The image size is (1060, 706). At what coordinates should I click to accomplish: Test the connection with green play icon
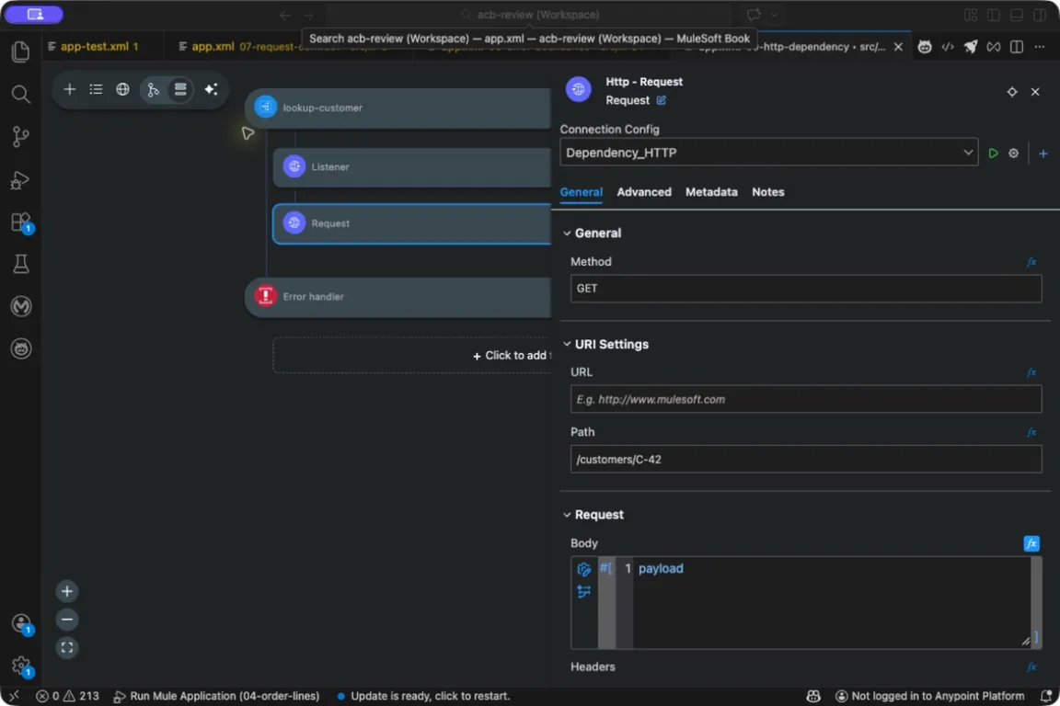[993, 154]
